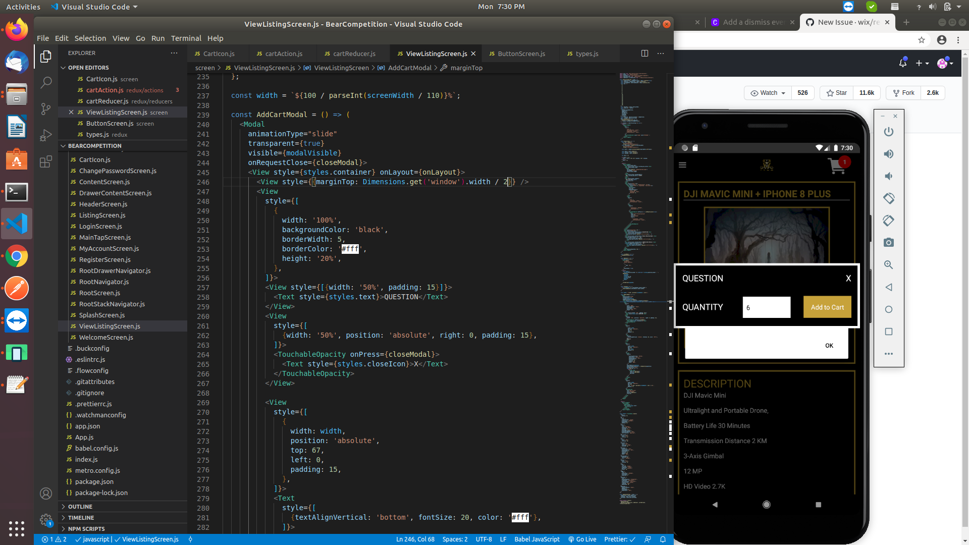Open the Search panel in VS Code
Screen dimensions: 969x545
coord(46,82)
